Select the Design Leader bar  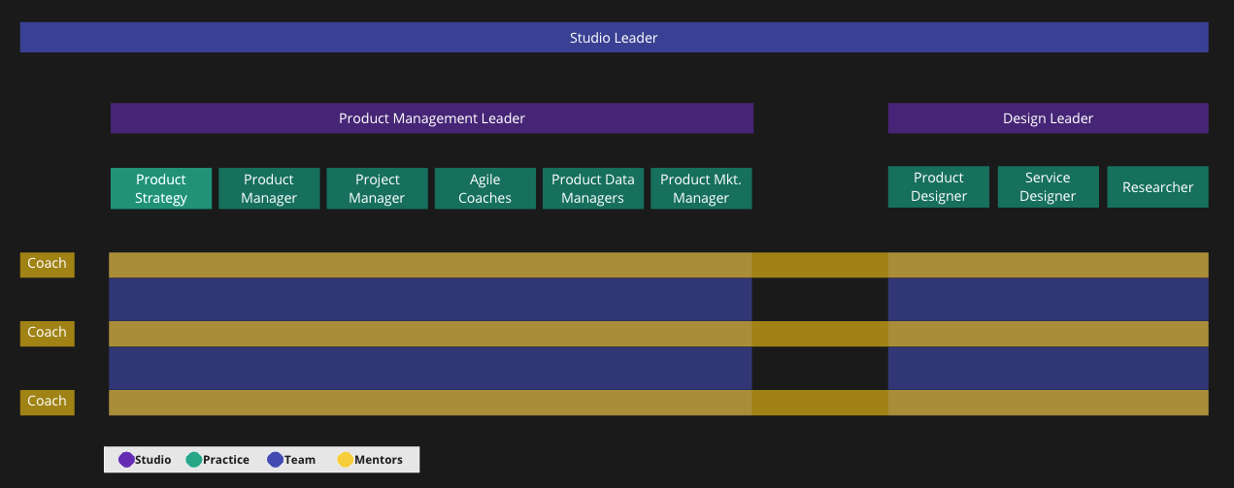click(x=1049, y=118)
